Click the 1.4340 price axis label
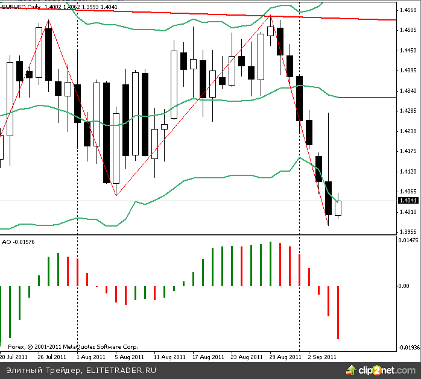The image size is (421, 379). (407, 91)
